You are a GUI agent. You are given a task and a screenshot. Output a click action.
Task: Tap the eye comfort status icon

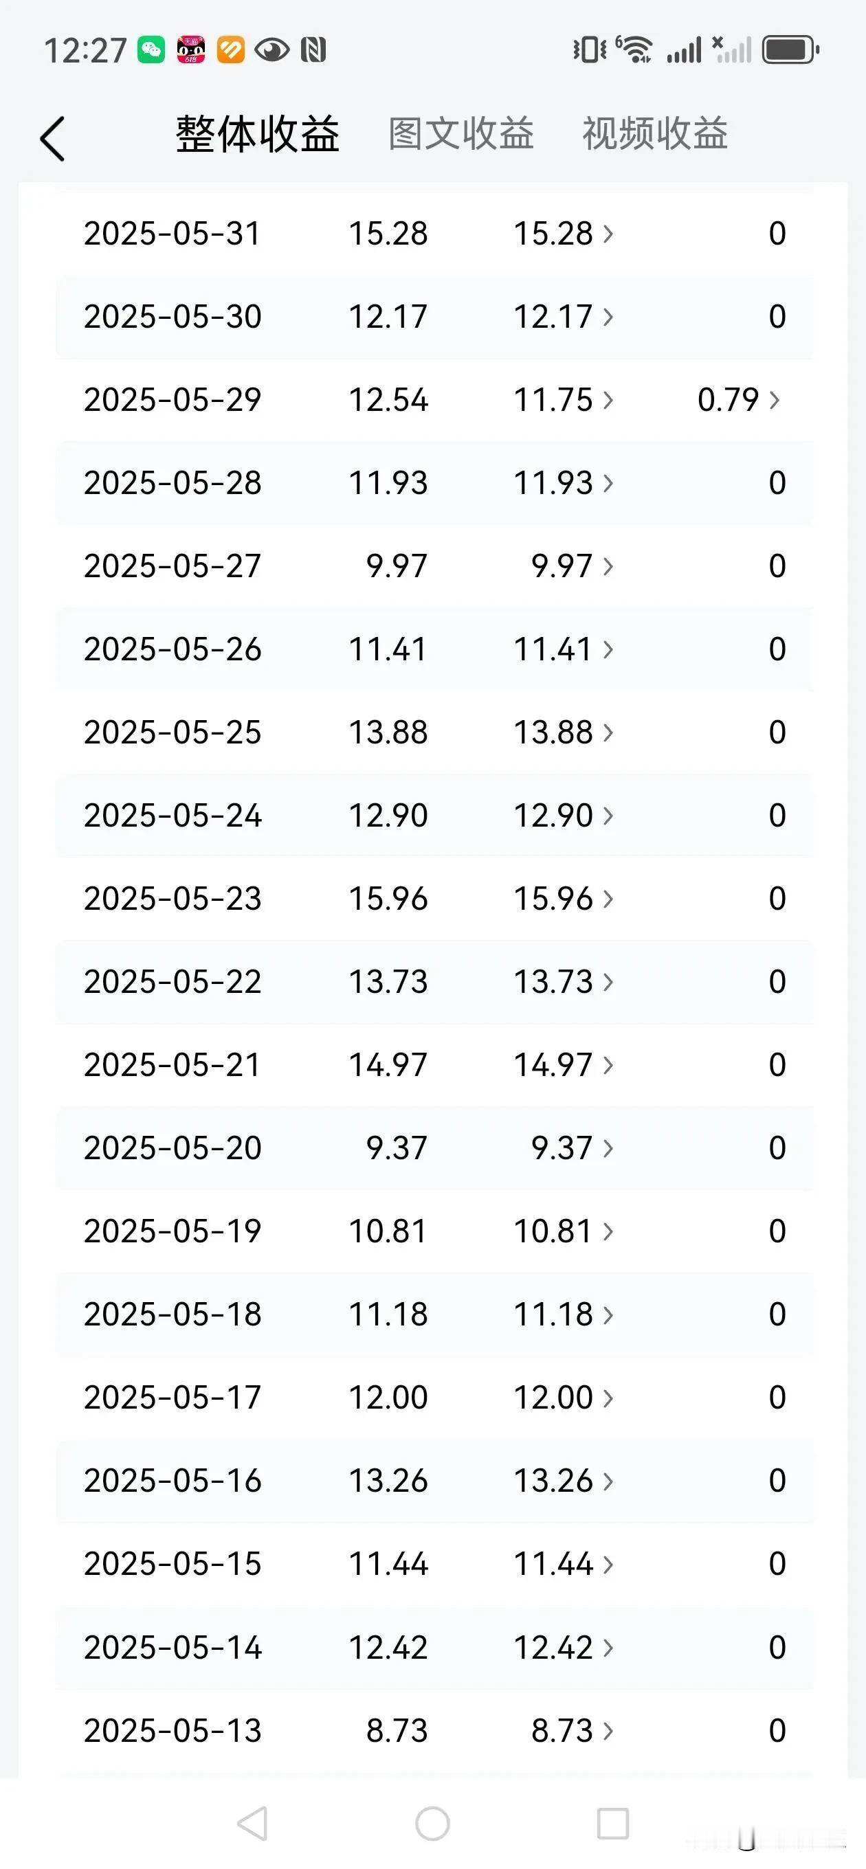pos(272,50)
